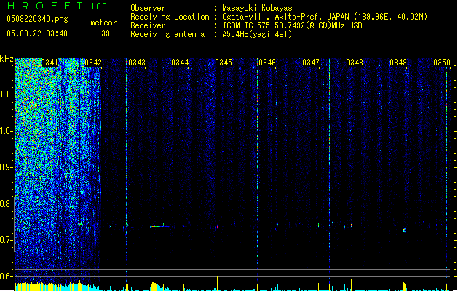Image resolution: width=458 pixels, height=291 pixels.
Task: Click the 0.7 frequency axis label
Action: tap(6, 240)
